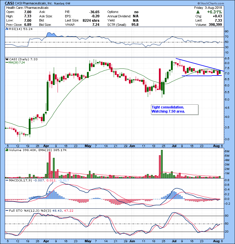The width and height of the screenshot is (235, 244).
Task: Click the VWAP value 7.24 in header
Action: 96,25
